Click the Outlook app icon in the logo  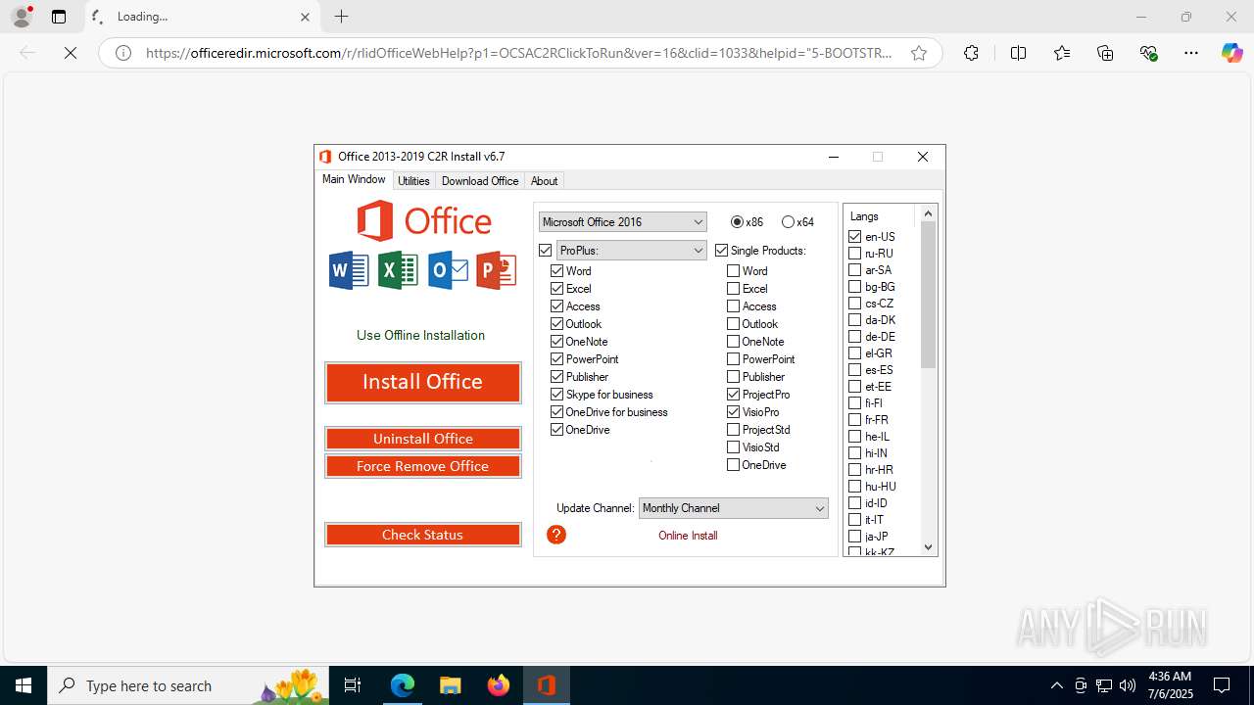coord(448,270)
